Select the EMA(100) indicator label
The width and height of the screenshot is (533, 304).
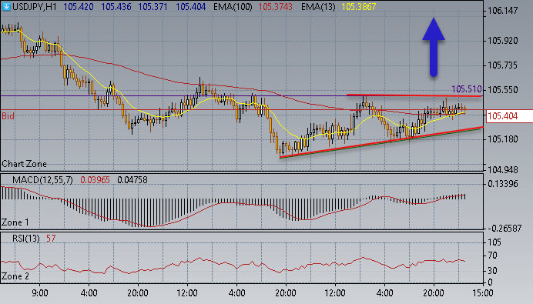(x=233, y=7)
